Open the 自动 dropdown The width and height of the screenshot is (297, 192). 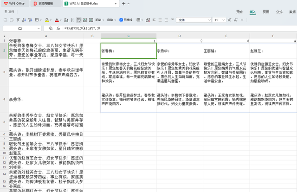pyautogui.click(x=111, y=20)
